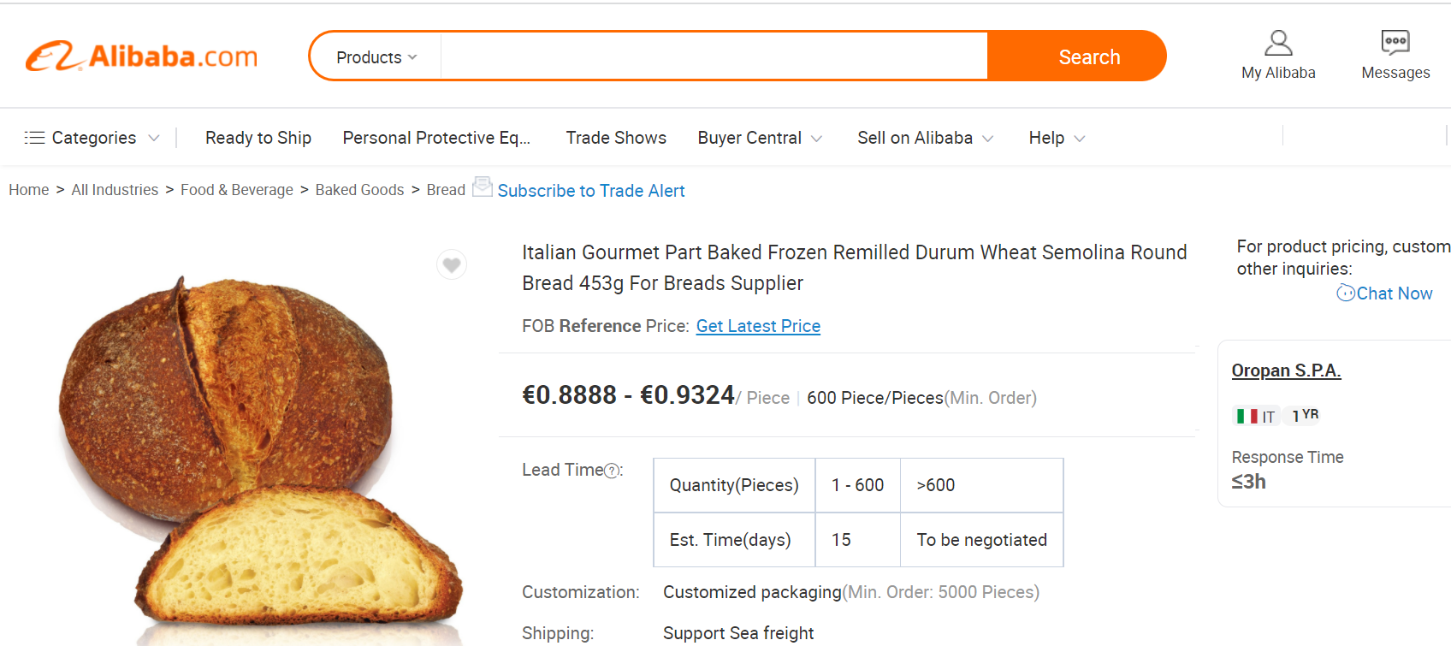Open the Oropan S.P.A. supplier link
Viewport: 1451px width, 646px height.
point(1286,370)
